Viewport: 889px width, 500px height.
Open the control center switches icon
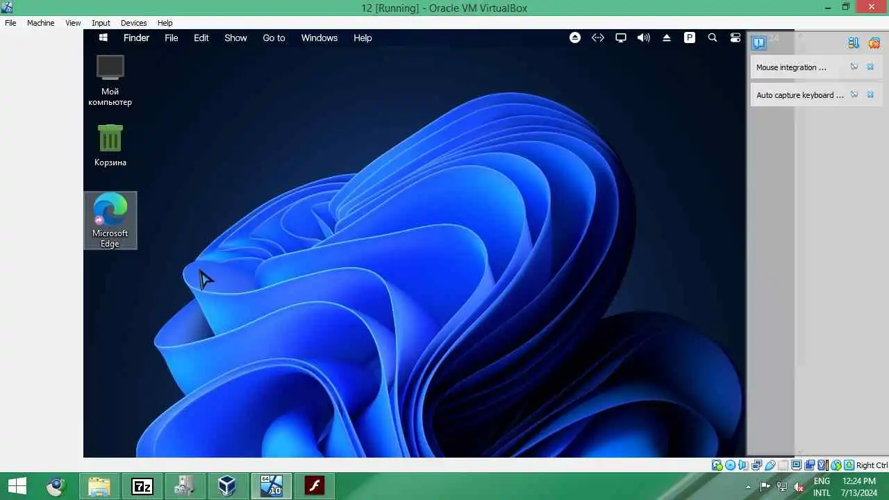tap(736, 37)
